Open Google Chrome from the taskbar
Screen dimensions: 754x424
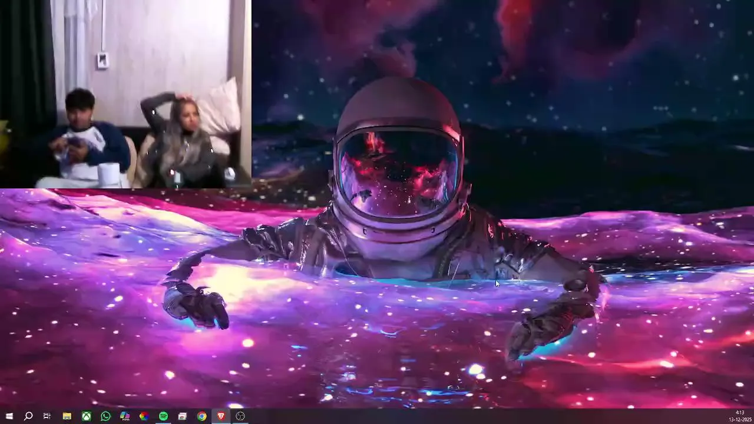[x=201, y=416]
